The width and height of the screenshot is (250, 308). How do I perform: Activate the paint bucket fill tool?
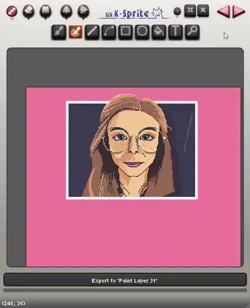click(x=159, y=32)
